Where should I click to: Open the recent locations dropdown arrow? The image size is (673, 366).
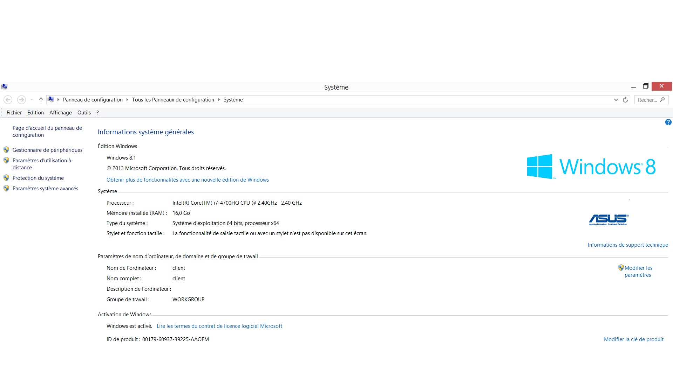tap(32, 100)
